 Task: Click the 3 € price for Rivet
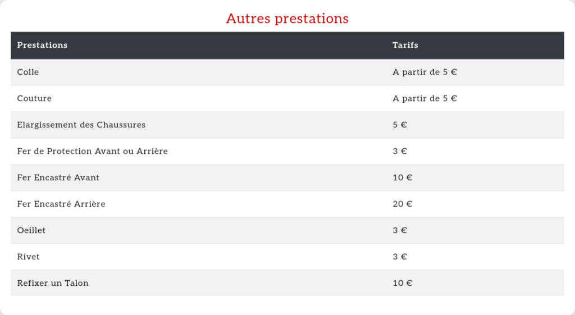400,257
